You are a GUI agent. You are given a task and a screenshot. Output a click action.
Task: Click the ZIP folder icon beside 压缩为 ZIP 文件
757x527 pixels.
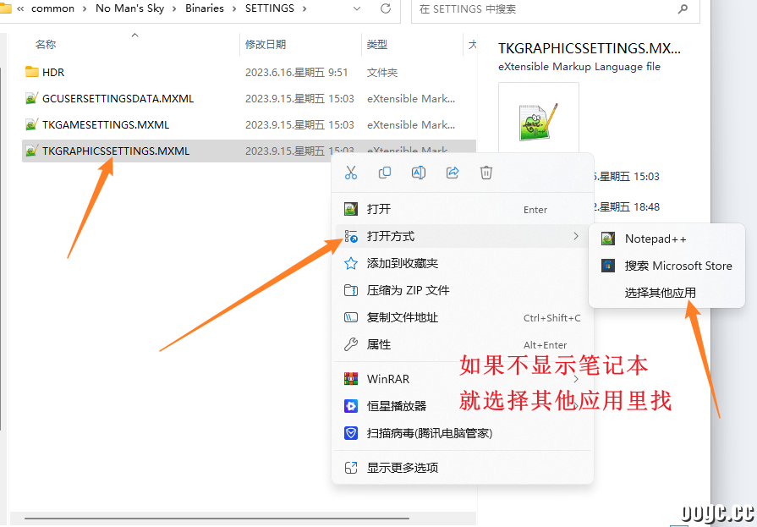[x=351, y=290]
